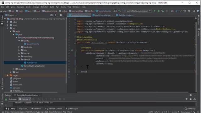Open Event Log in status bar
The height and width of the screenshot is (113, 201).
[x=190, y=109]
